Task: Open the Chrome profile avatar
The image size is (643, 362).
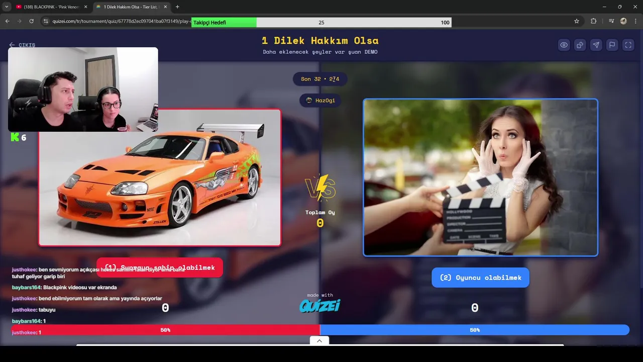Action: [x=623, y=22]
